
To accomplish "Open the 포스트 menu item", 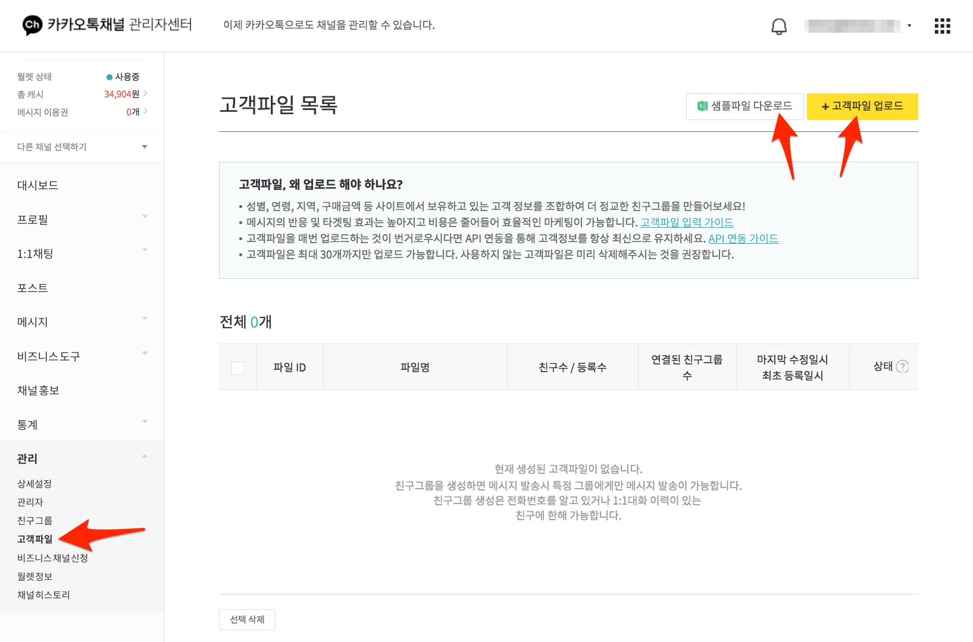I will pos(33,288).
